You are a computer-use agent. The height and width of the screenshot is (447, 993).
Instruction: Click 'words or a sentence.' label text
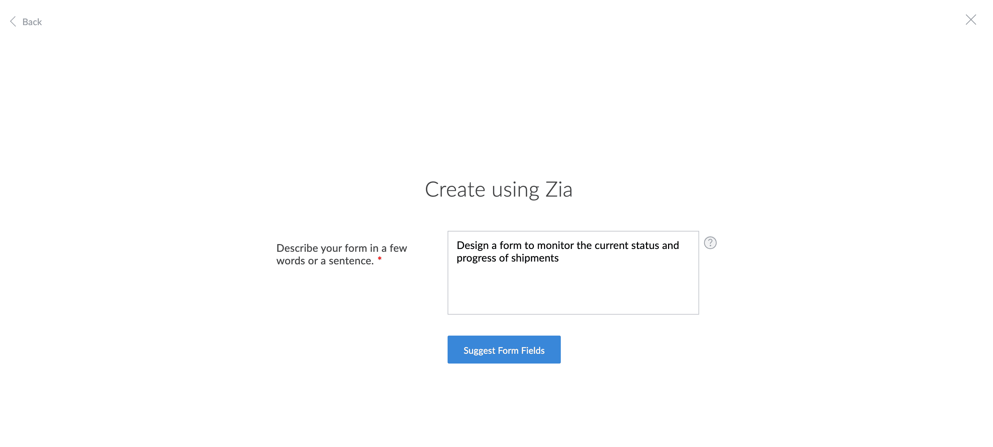325,261
